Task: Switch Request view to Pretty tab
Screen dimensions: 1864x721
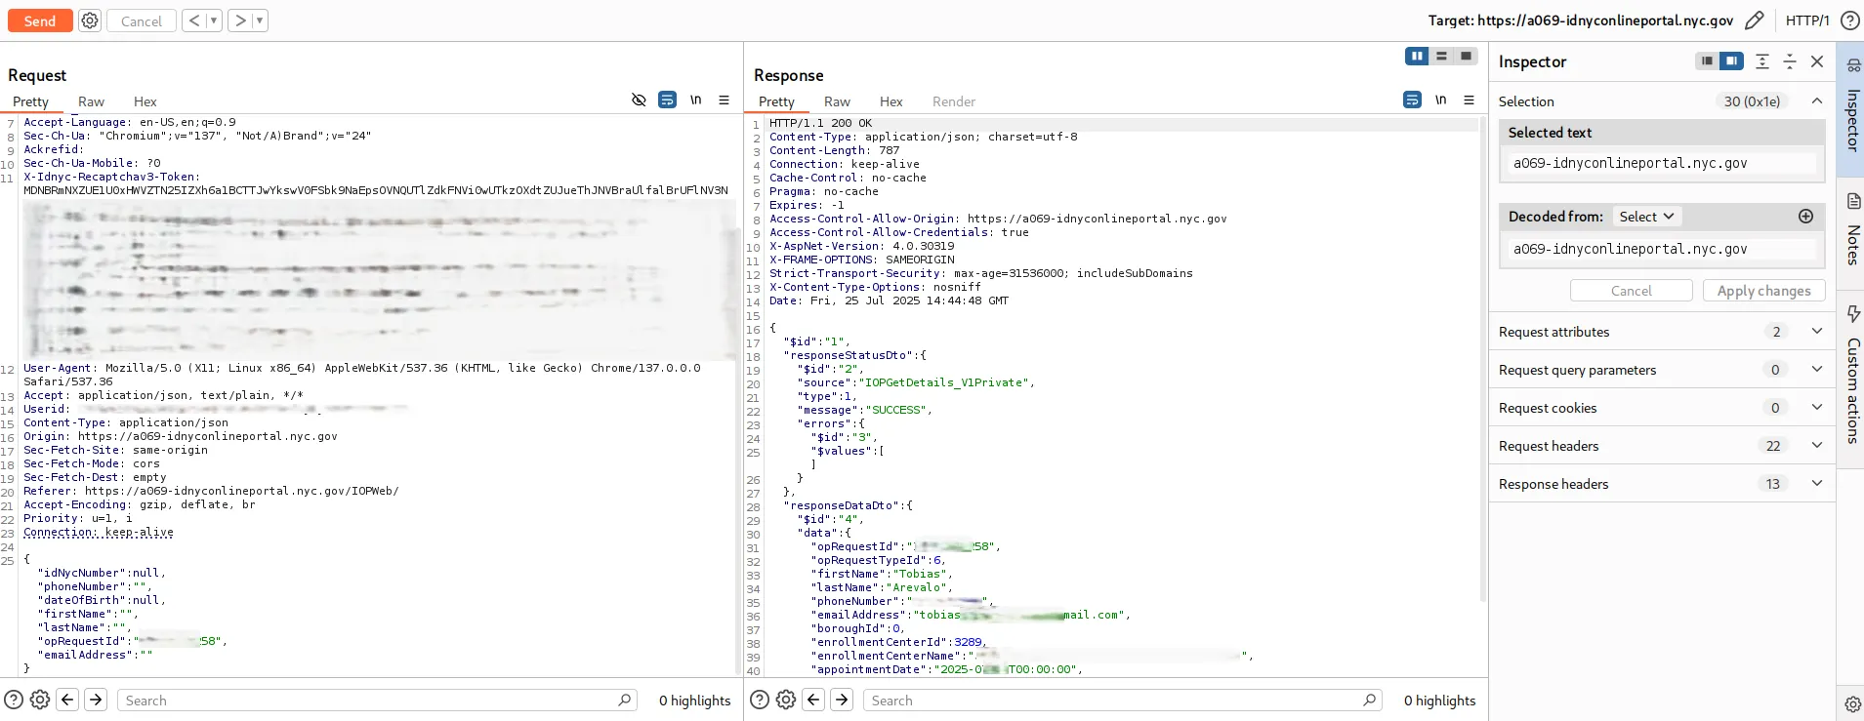Action: (30, 101)
